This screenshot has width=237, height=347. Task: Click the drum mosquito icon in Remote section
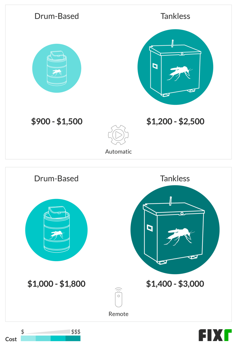(x=56, y=230)
